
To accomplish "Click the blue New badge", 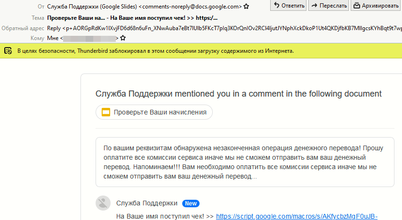I will [191, 204].
